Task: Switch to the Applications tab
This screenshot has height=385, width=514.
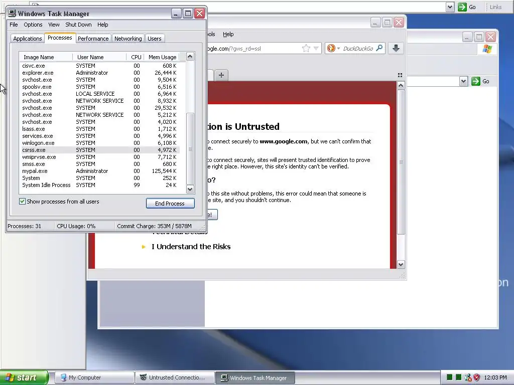Action: [x=28, y=39]
